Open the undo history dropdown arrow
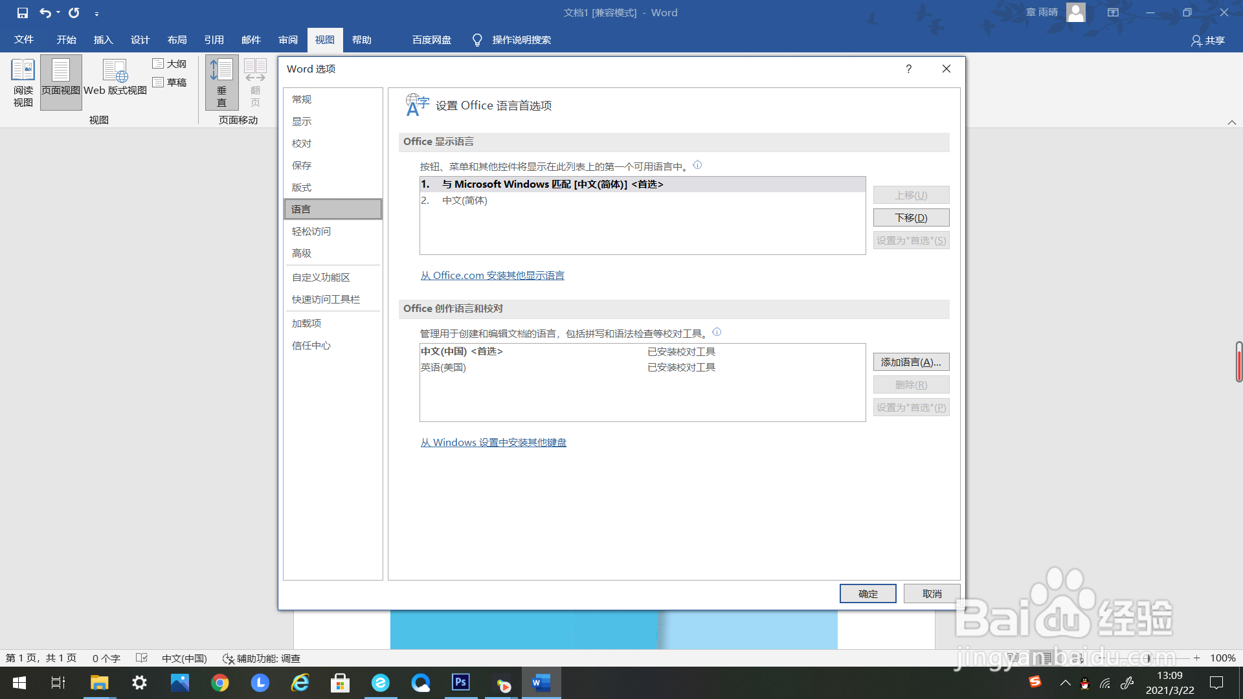 point(58,13)
